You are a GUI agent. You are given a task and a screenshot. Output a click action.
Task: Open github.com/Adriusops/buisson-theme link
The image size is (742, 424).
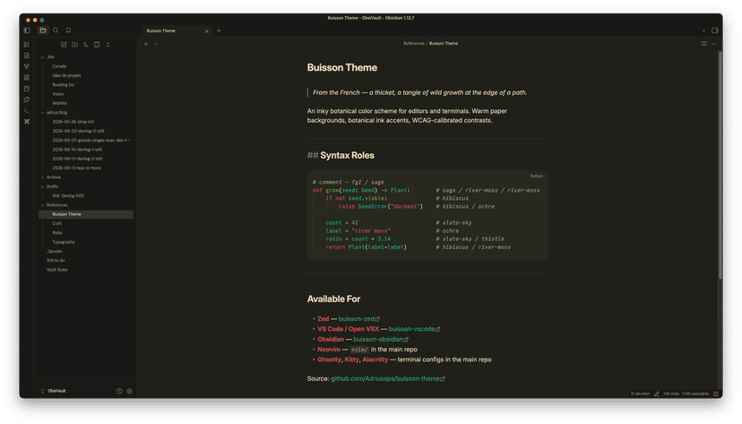point(387,378)
